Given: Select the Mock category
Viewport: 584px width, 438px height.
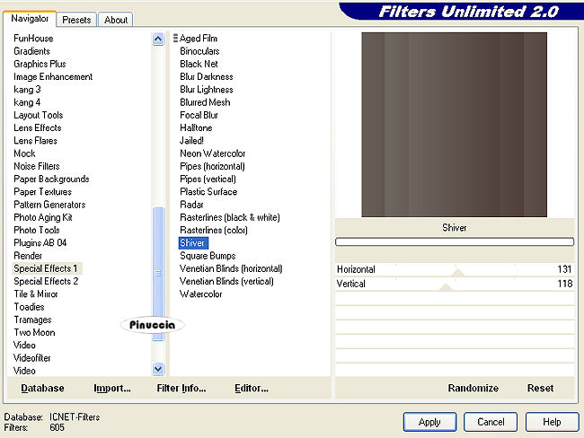Looking at the screenshot, I should (x=24, y=153).
